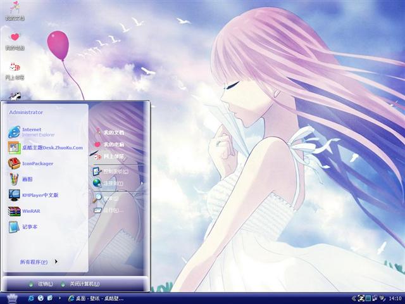Launch IconPackager from the Start menu
This screenshot has width=405, height=304.
pyautogui.click(x=30, y=163)
